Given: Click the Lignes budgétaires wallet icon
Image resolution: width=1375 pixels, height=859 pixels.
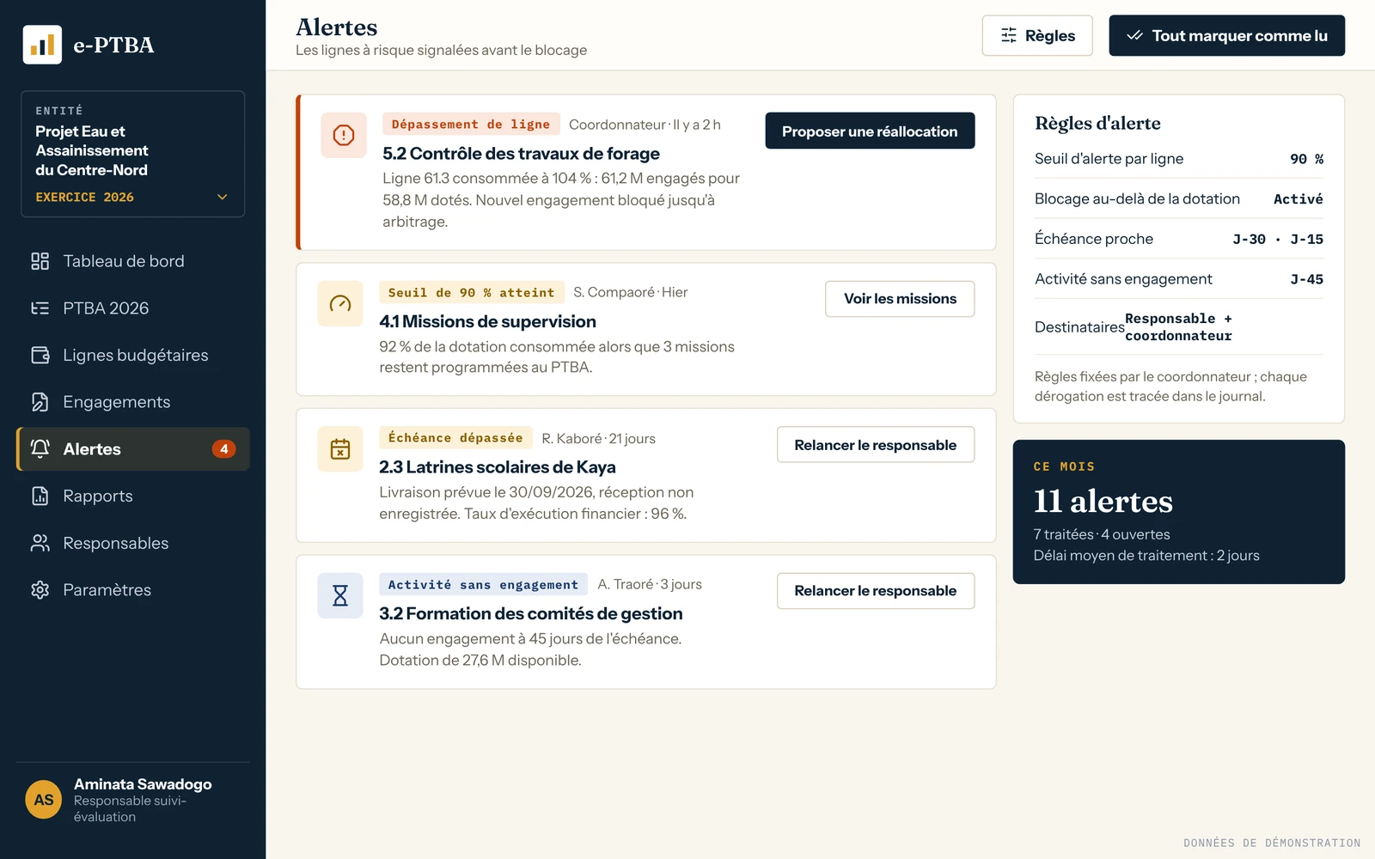Looking at the screenshot, I should tap(40, 355).
